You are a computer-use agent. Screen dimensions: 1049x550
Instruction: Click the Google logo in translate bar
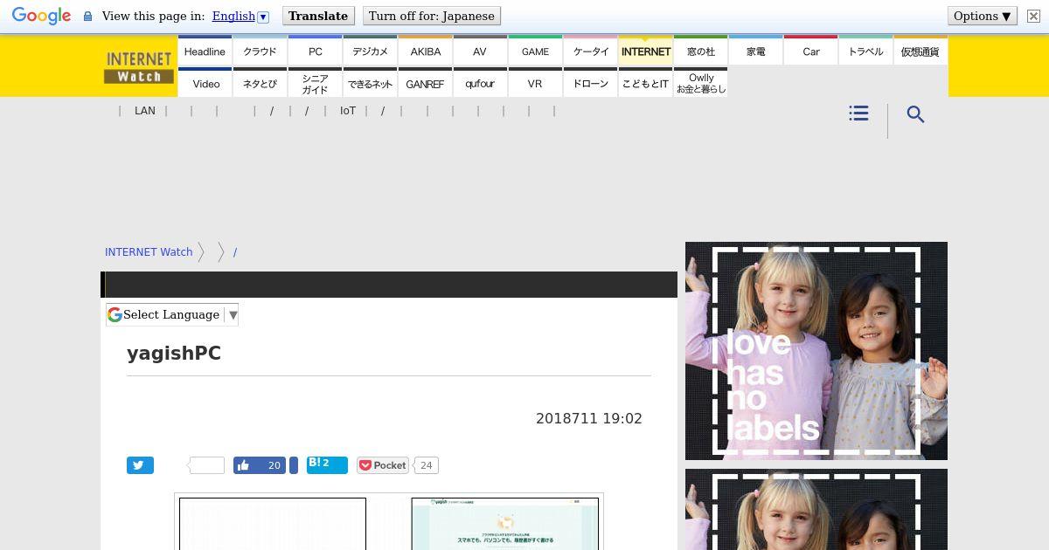tap(41, 17)
